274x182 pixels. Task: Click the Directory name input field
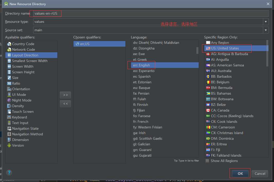tap(151, 13)
